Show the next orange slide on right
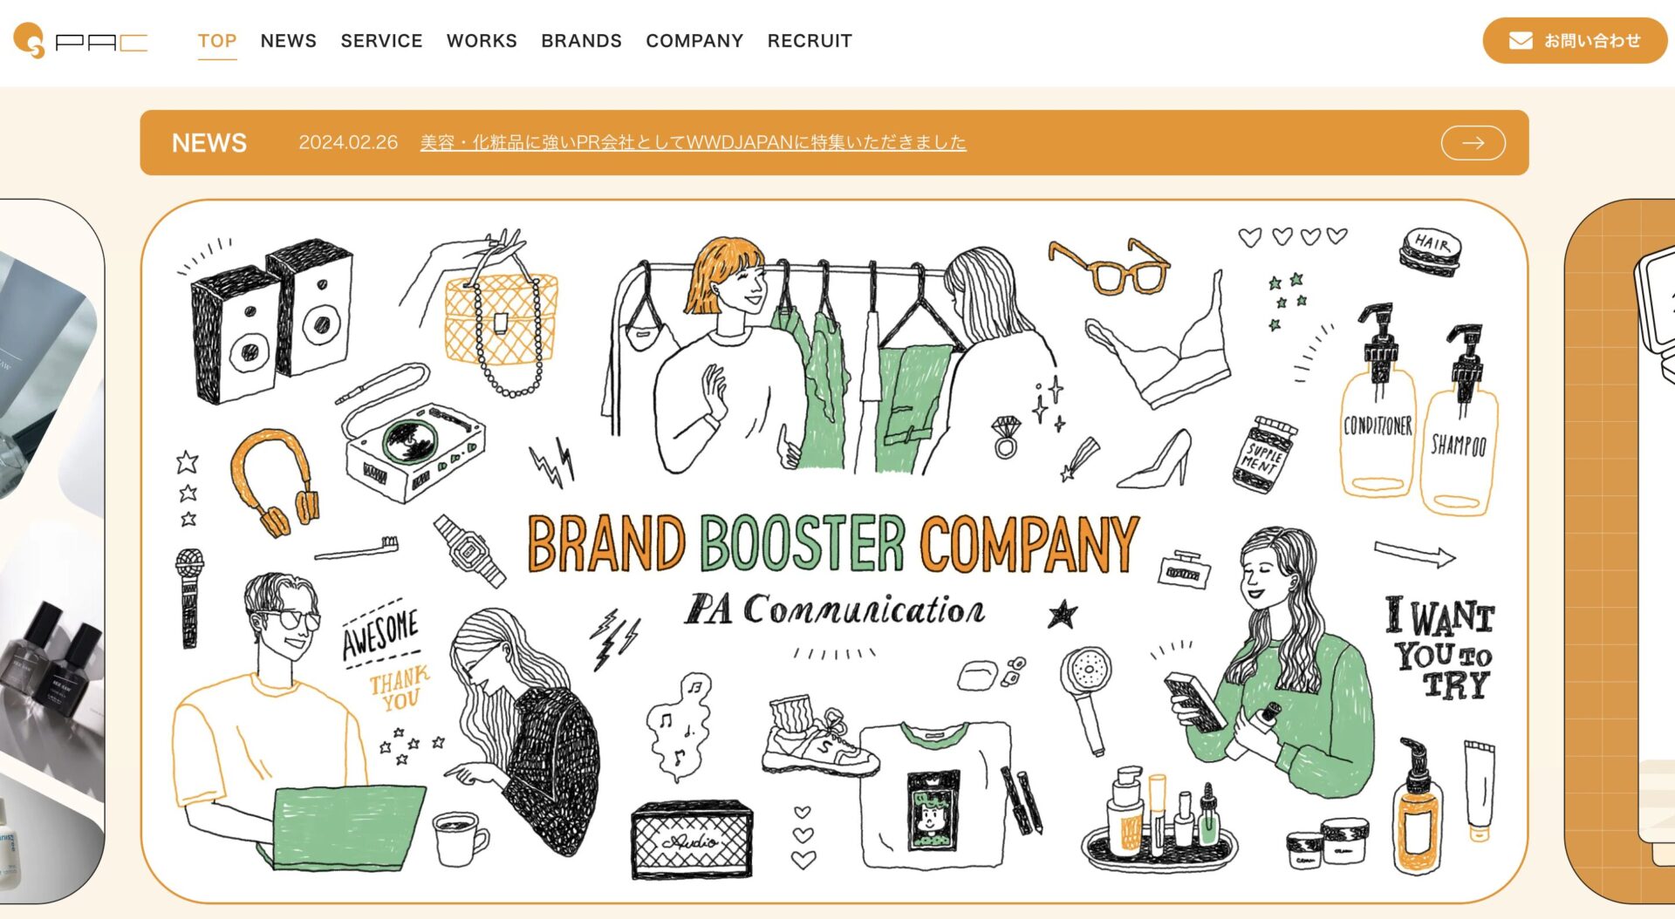The width and height of the screenshot is (1675, 919). (x=1620, y=551)
